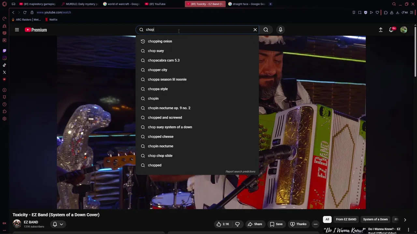
Task: Click the Thanks button
Action: coord(298,224)
